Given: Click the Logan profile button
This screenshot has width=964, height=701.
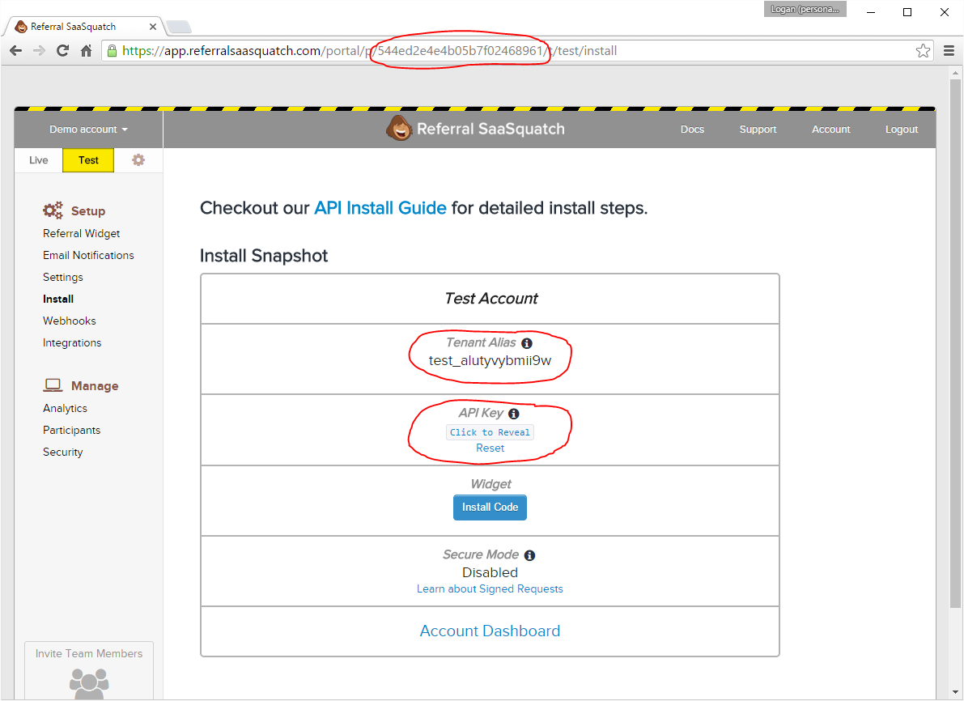Looking at the screenshot, I should pyautogui.click(x=805, y=9).
